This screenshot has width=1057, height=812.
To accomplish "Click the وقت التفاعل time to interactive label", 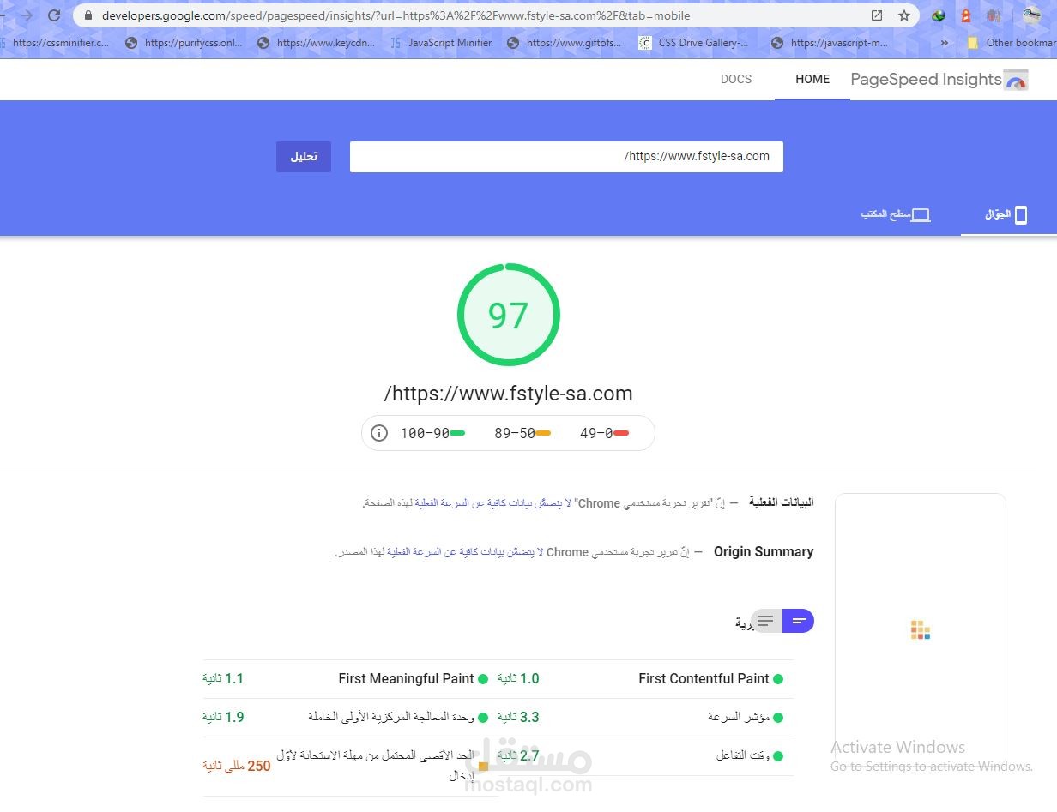I will tap(743, 755).
